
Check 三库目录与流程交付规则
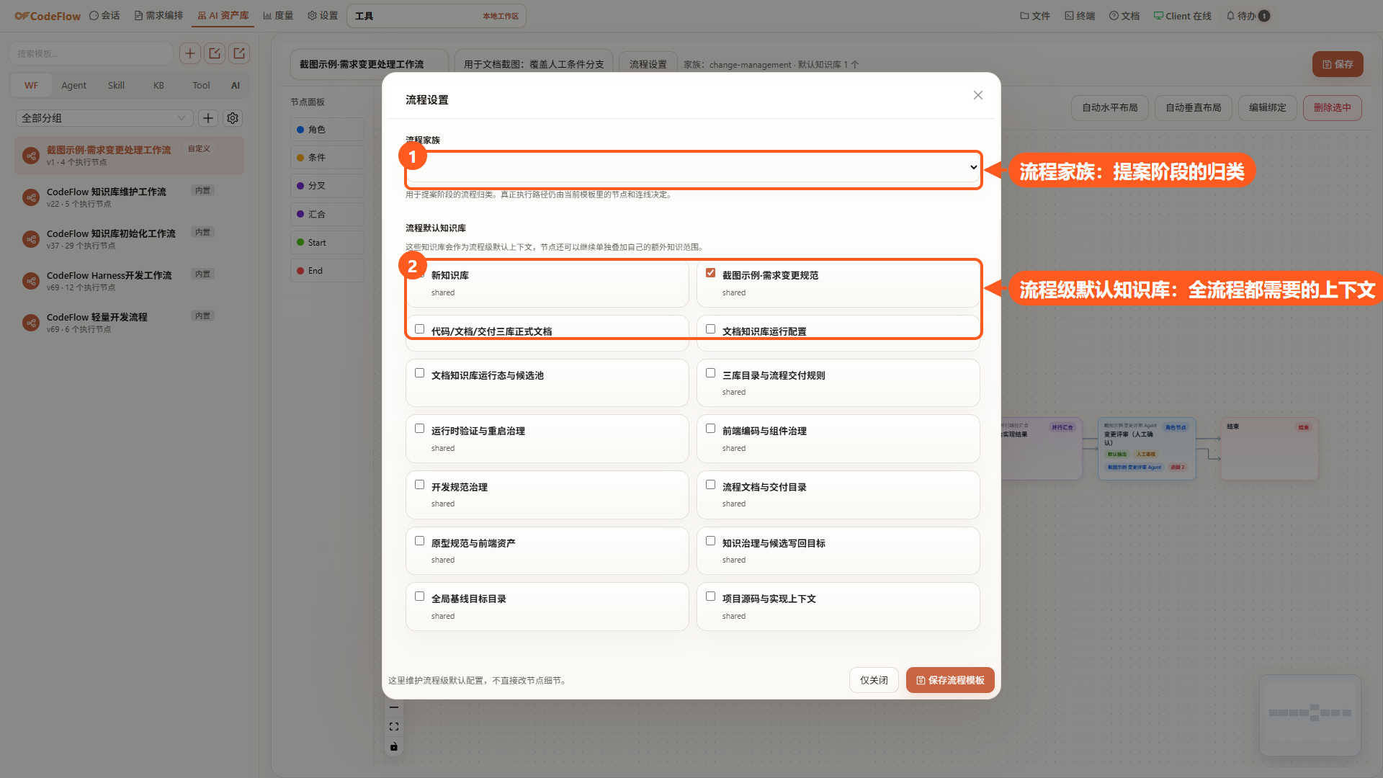(x=711, y=373)
